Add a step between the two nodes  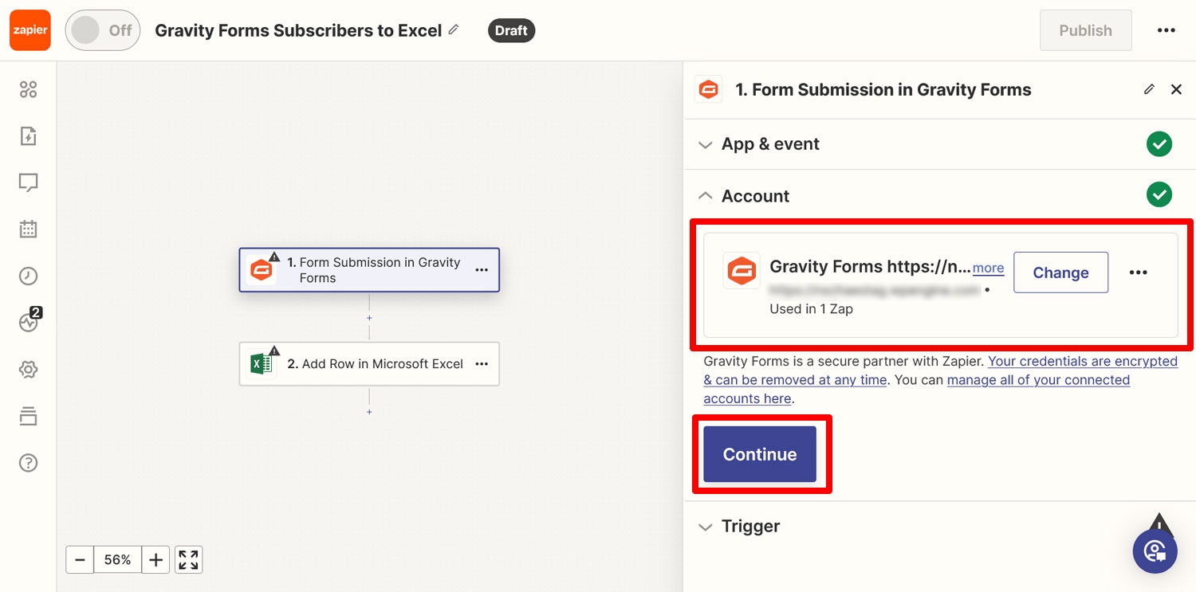[369, 318]
